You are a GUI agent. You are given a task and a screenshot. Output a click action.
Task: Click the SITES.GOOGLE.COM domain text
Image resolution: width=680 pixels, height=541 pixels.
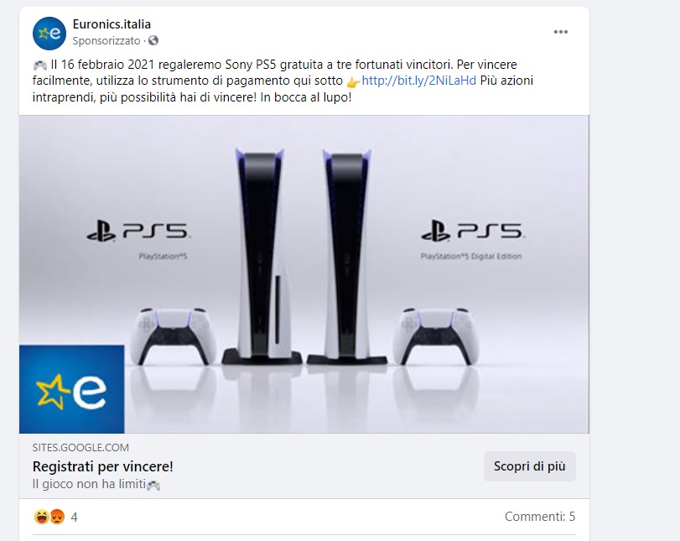click(80, 448)
